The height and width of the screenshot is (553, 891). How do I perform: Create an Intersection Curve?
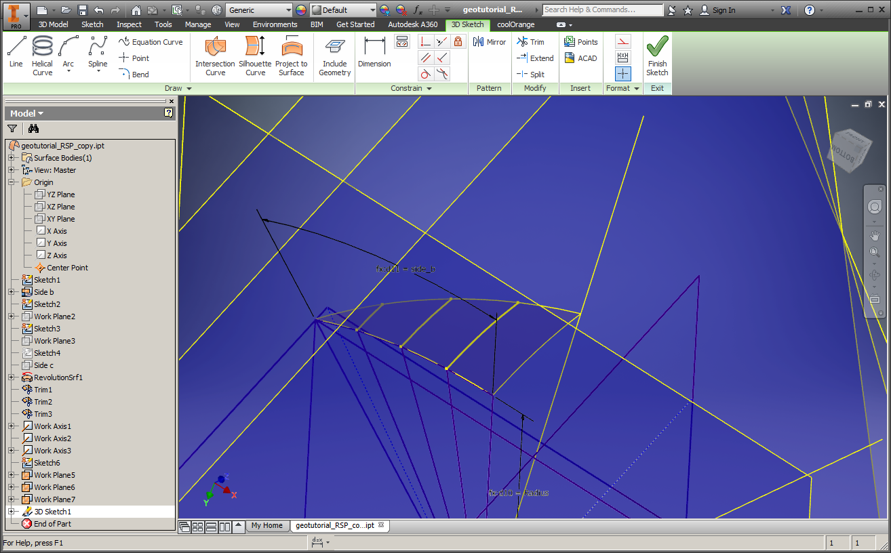[x=215, y=56]
